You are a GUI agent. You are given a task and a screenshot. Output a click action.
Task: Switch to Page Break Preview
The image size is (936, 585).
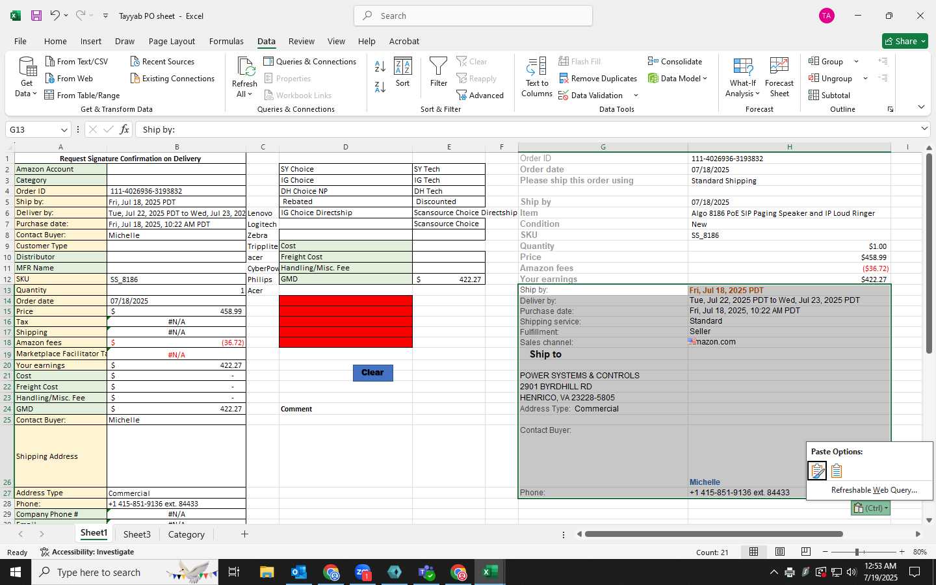coord(806,552)
